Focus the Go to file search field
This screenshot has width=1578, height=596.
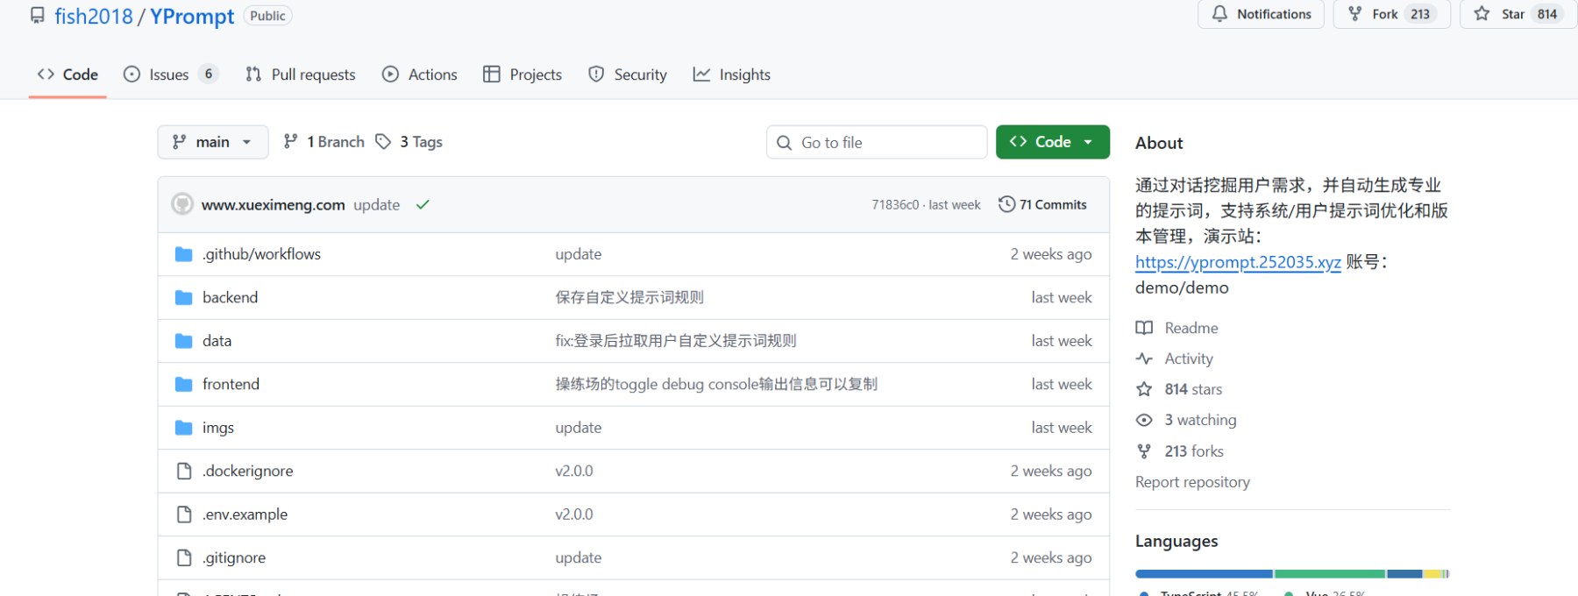(x=877, y=142)
